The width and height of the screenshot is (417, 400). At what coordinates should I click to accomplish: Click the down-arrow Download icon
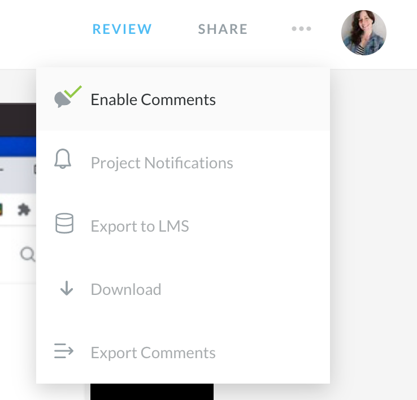pos(67,289)
